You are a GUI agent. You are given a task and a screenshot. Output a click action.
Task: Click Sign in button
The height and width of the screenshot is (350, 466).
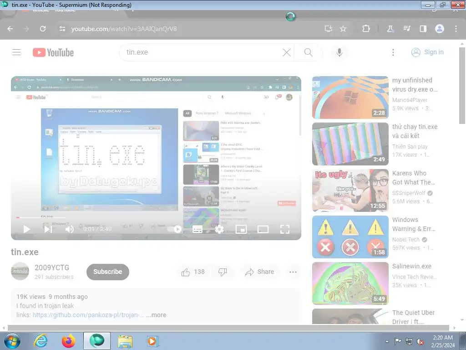tap(427, 52)
